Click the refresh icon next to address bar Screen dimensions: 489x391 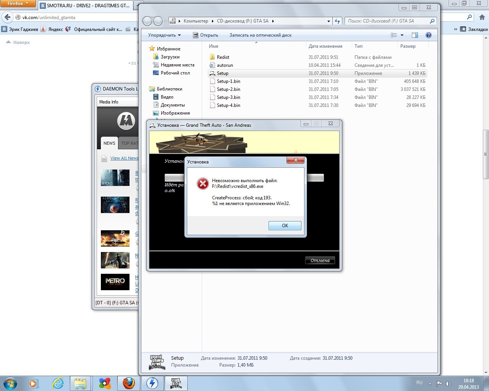(x=337, y=21)
